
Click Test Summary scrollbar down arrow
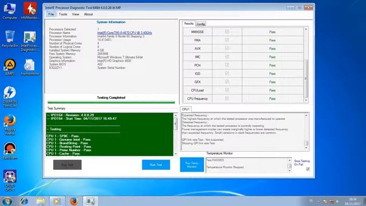click(x=176, y=154)
